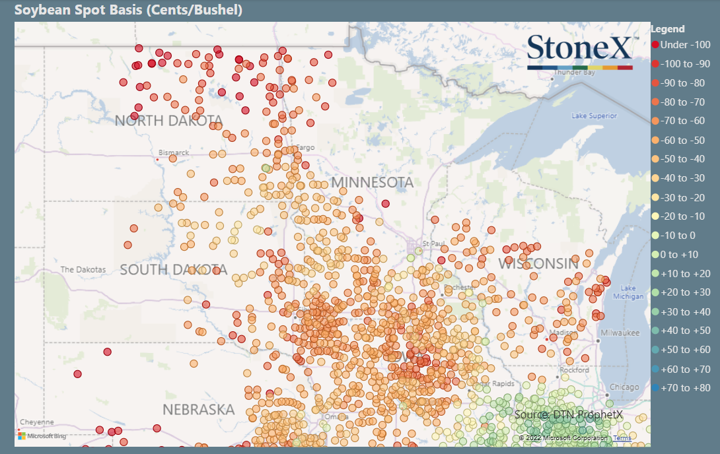Click the 'Thunder Bay' city label
The image size is (720, 454).
point(574,73)
